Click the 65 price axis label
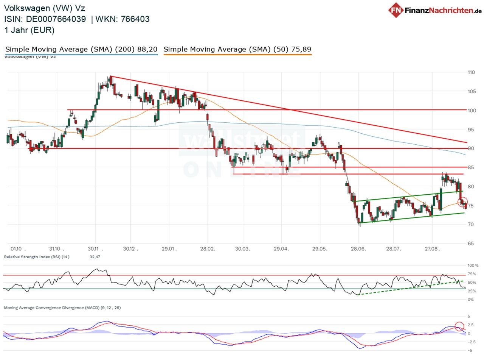 click(470, 243)
